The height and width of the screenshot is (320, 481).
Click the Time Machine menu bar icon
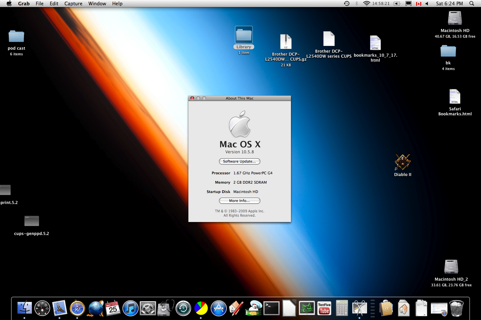coord(347,4)
